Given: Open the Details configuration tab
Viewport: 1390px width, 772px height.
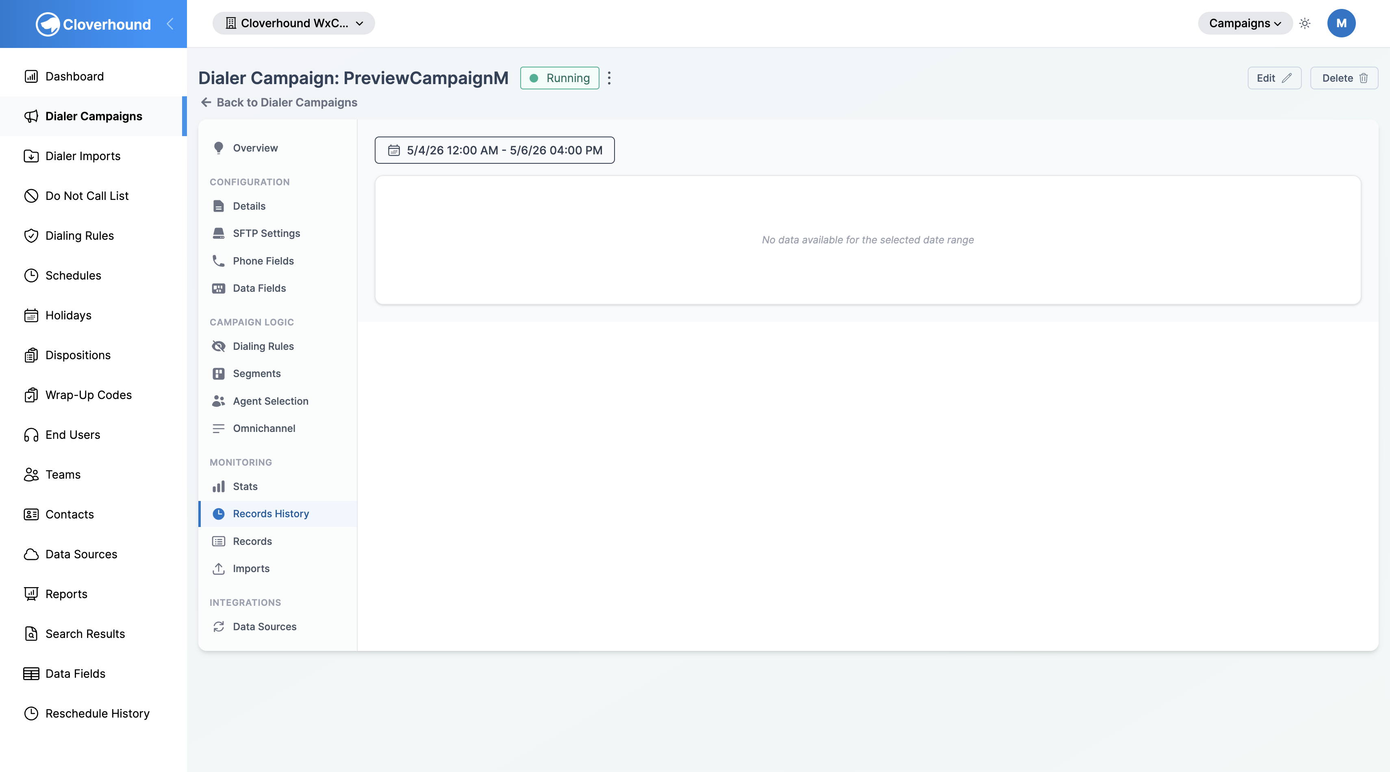Looking at the screenshot, I should coord(278,206).
